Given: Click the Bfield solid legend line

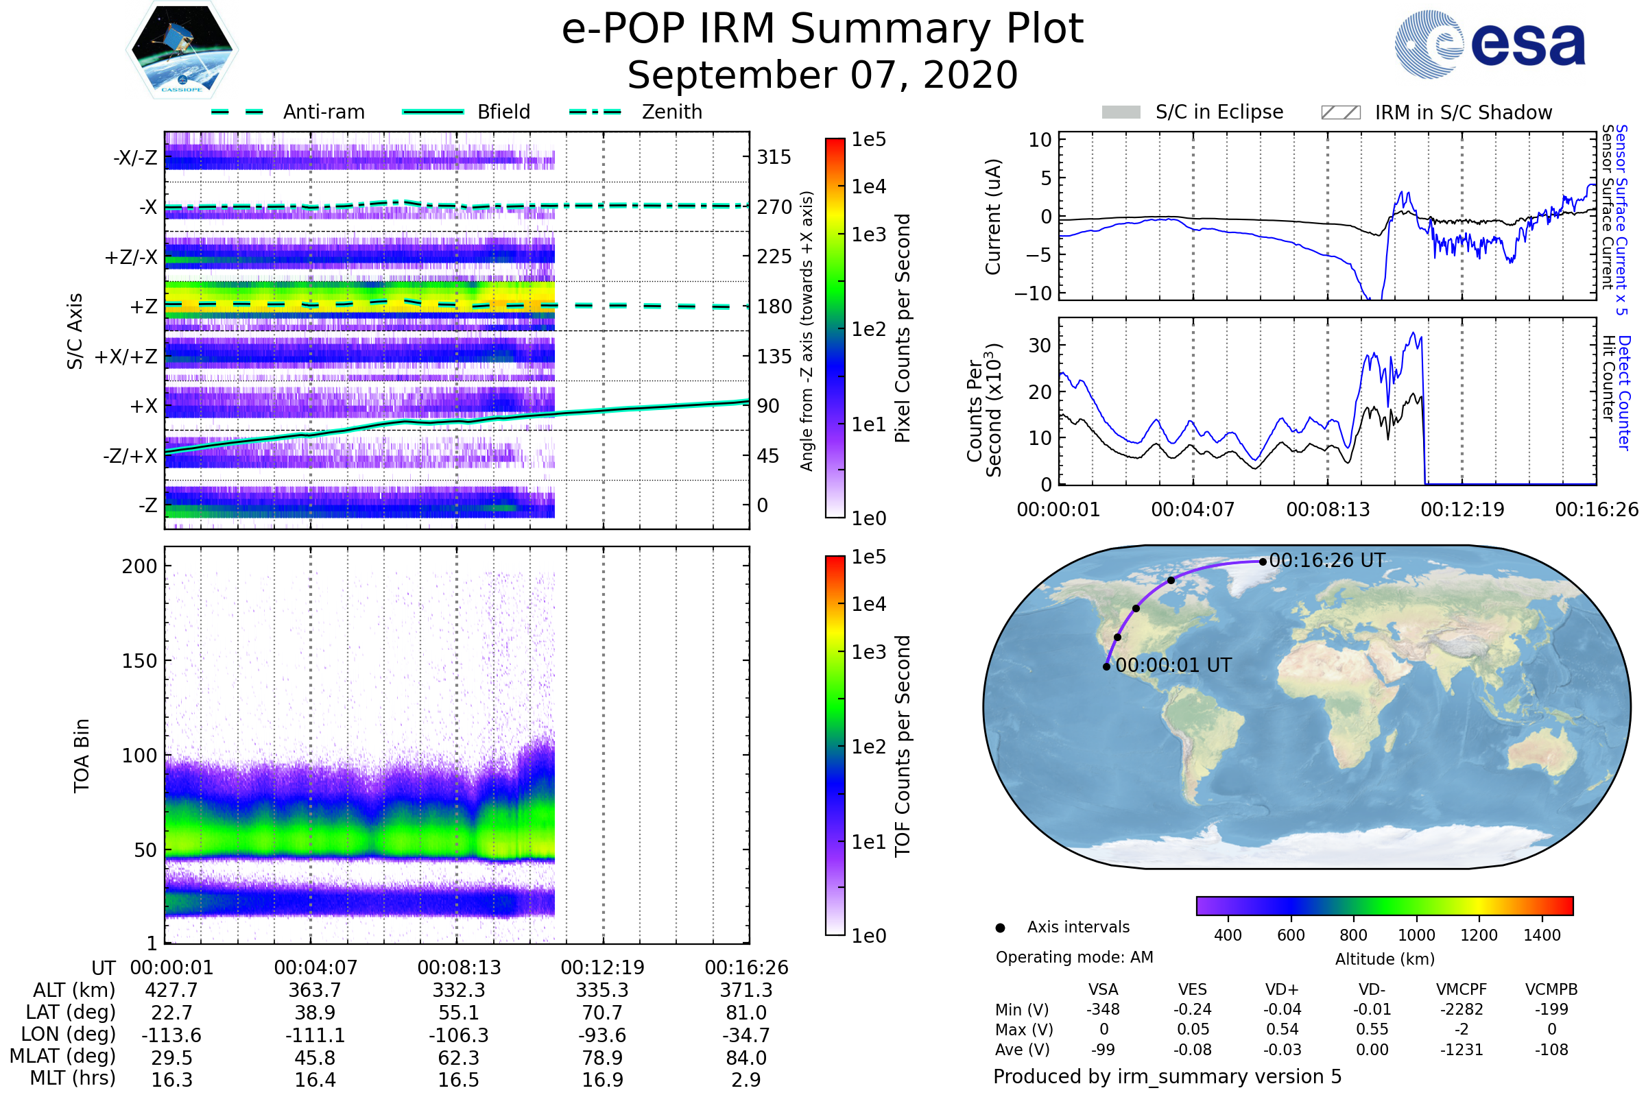Looking at the screenshot, I should point(433,112).
